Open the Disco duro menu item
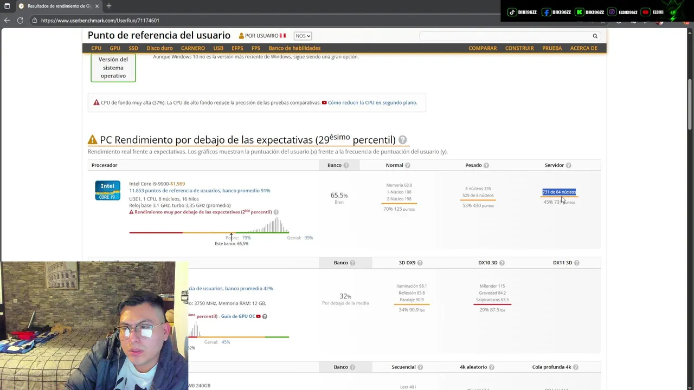 pyautogui.click(x=159, y=48)
